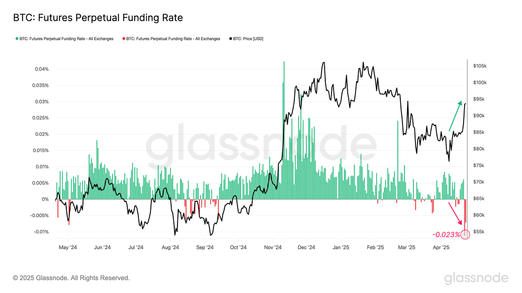
Task: Click the copyright text '© 2025 Glassnode'
Action: point(71,278)
